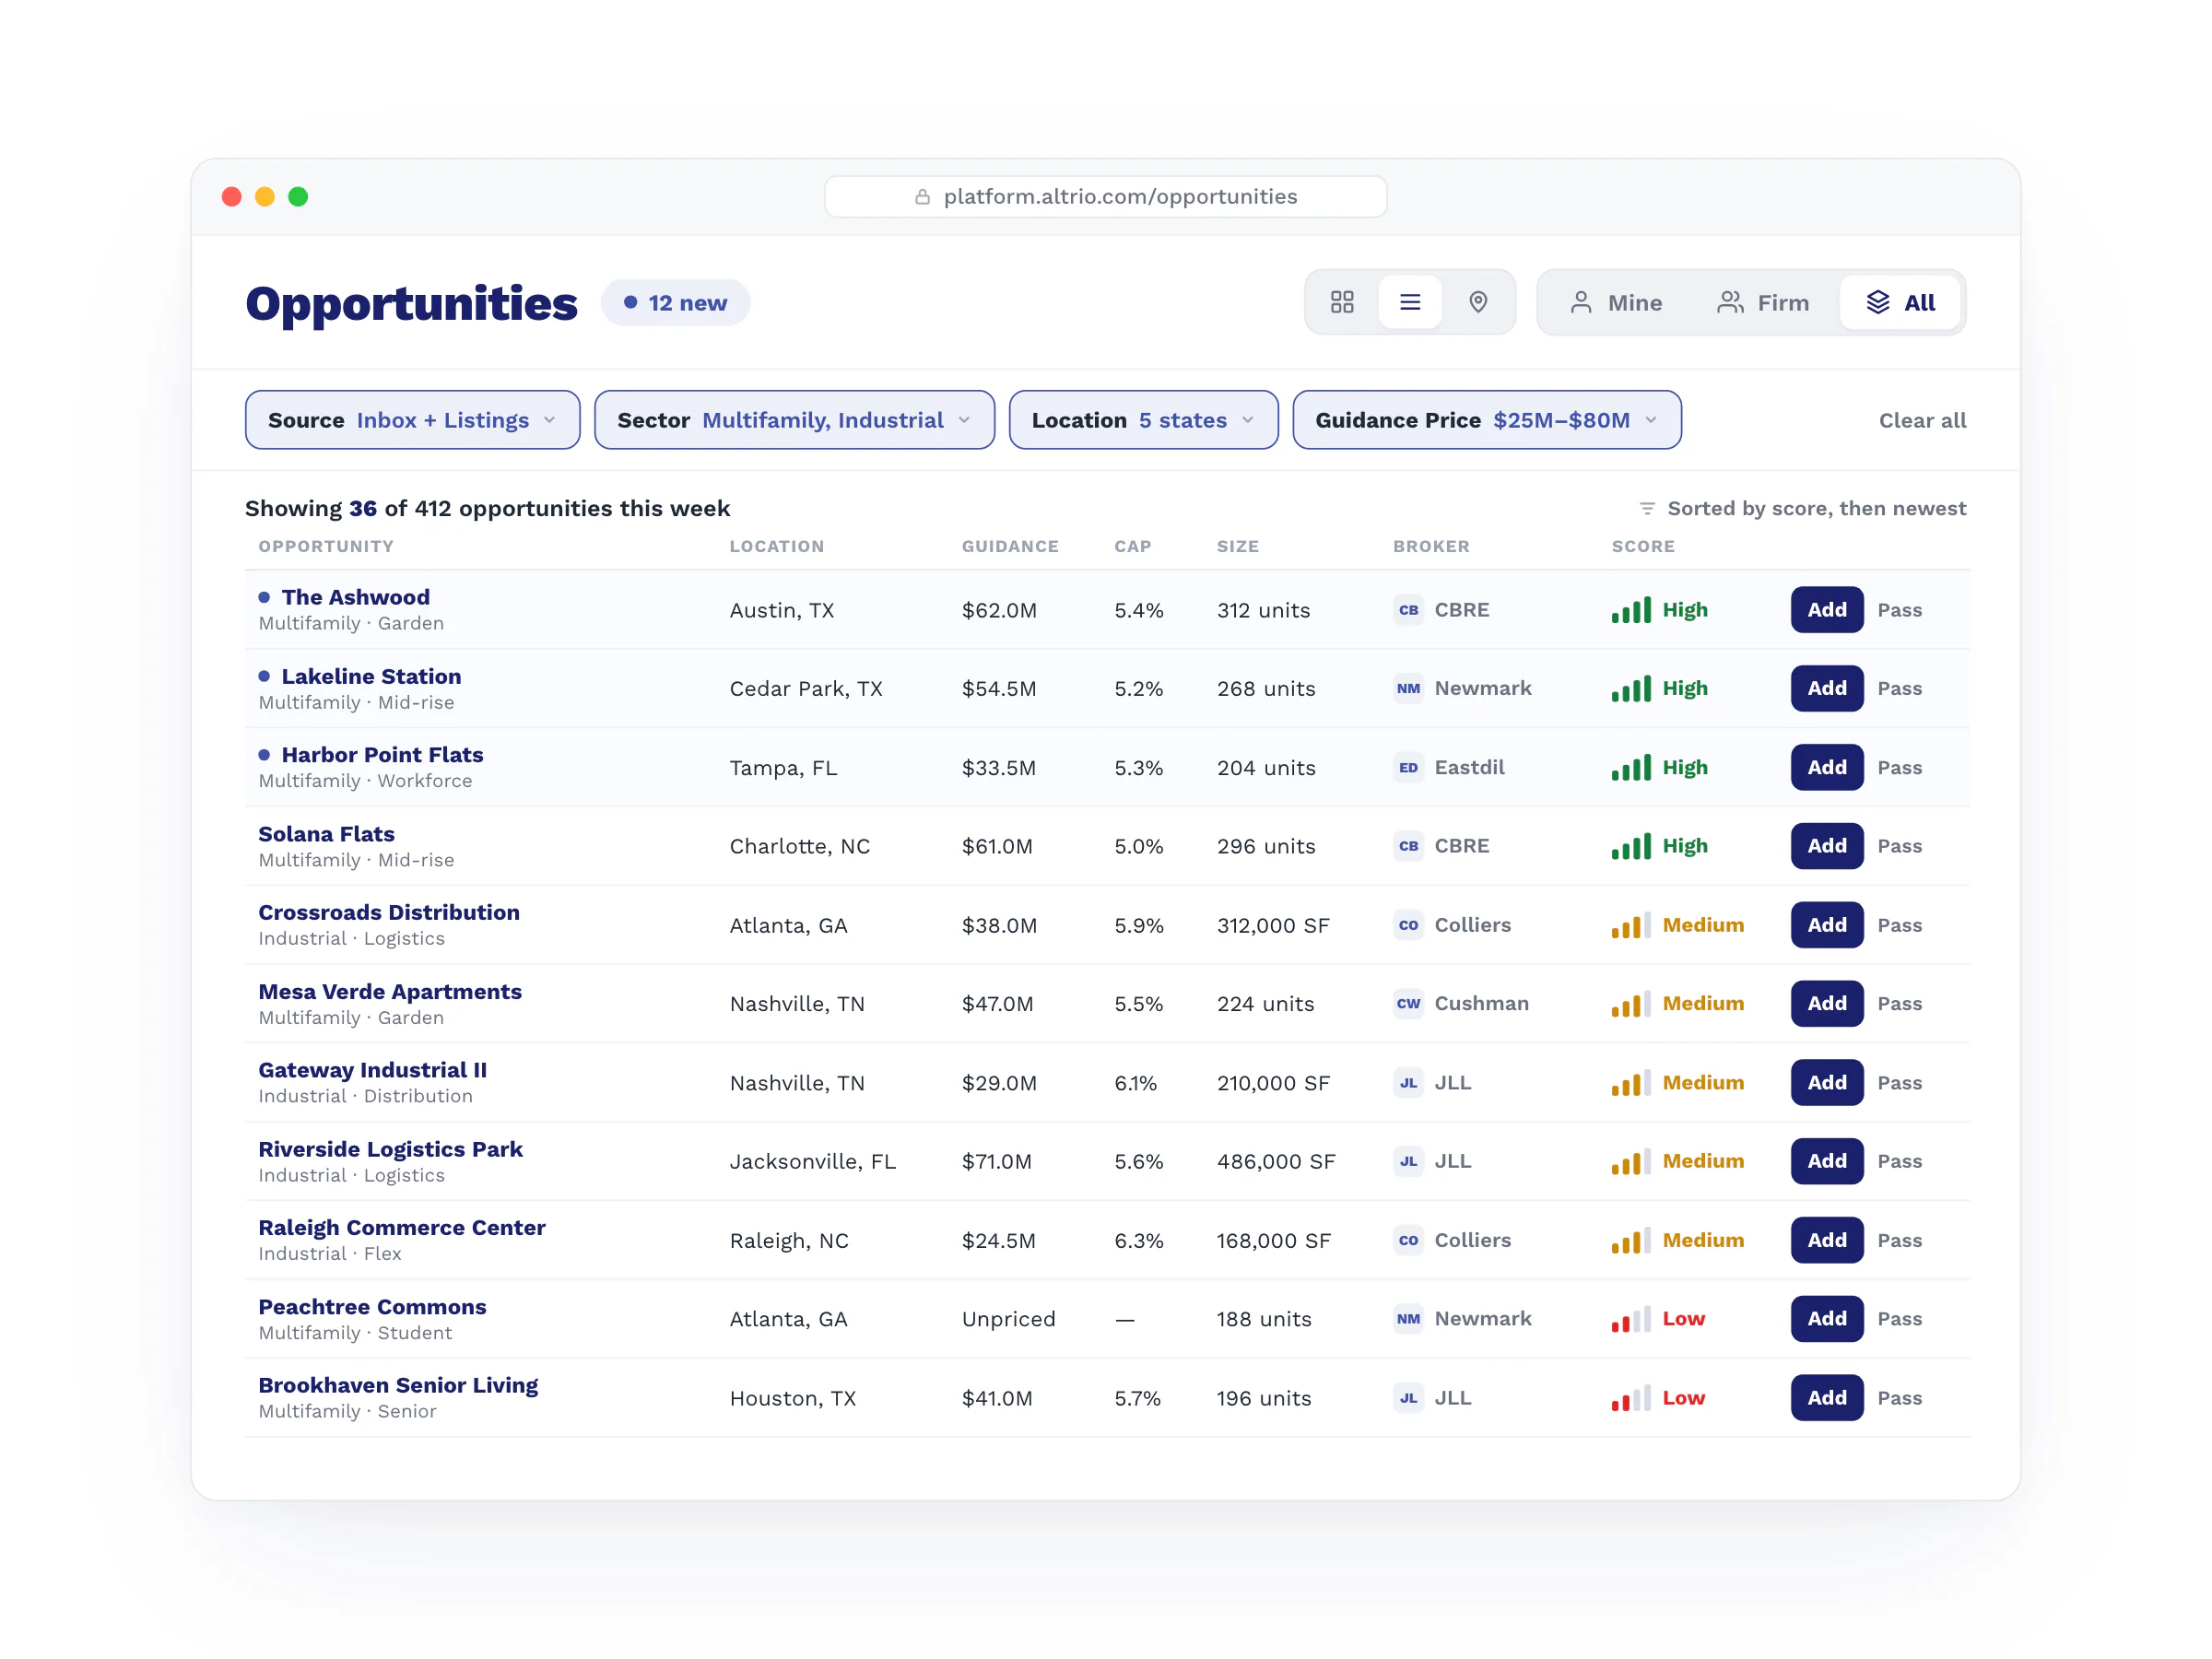
Task: Add Harbor Point Flats
Action: (x=1826, y=767)
